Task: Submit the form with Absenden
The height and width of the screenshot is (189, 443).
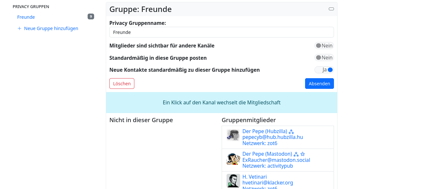Action: 319,83
